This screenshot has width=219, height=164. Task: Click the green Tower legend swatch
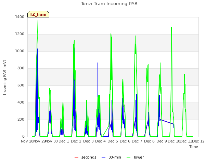coord(129,158)
